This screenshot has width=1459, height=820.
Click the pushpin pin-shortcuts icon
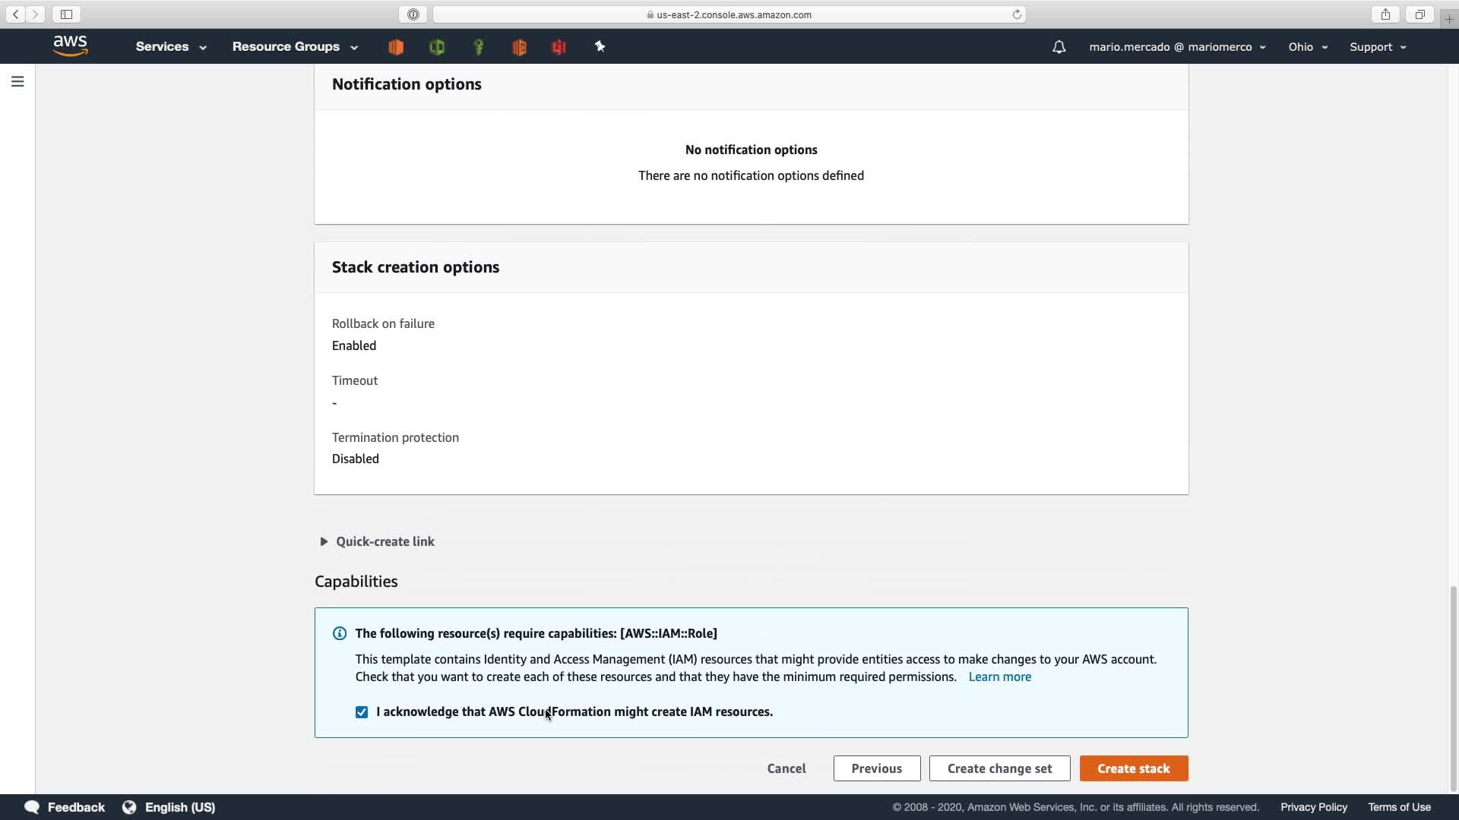tap(600, 47)
